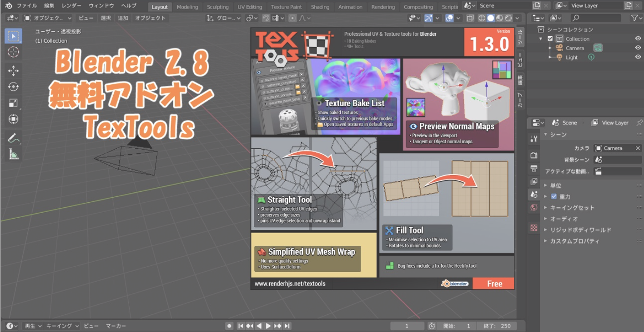Open the Scene properties tab
The height and width of the screenshot is (332, 644).
click(534, 195)
